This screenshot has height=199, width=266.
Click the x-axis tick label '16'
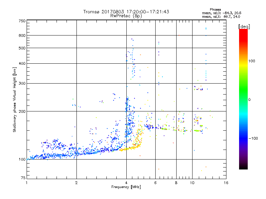tap(226, 183)
